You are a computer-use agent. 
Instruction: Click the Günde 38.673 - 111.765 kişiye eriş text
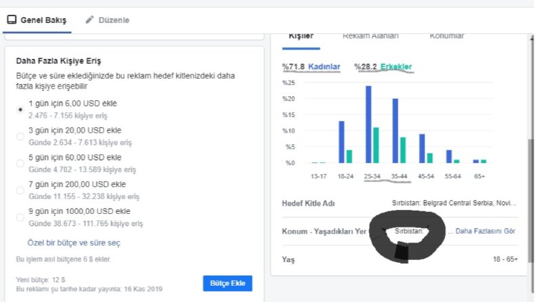coord(85,223)
